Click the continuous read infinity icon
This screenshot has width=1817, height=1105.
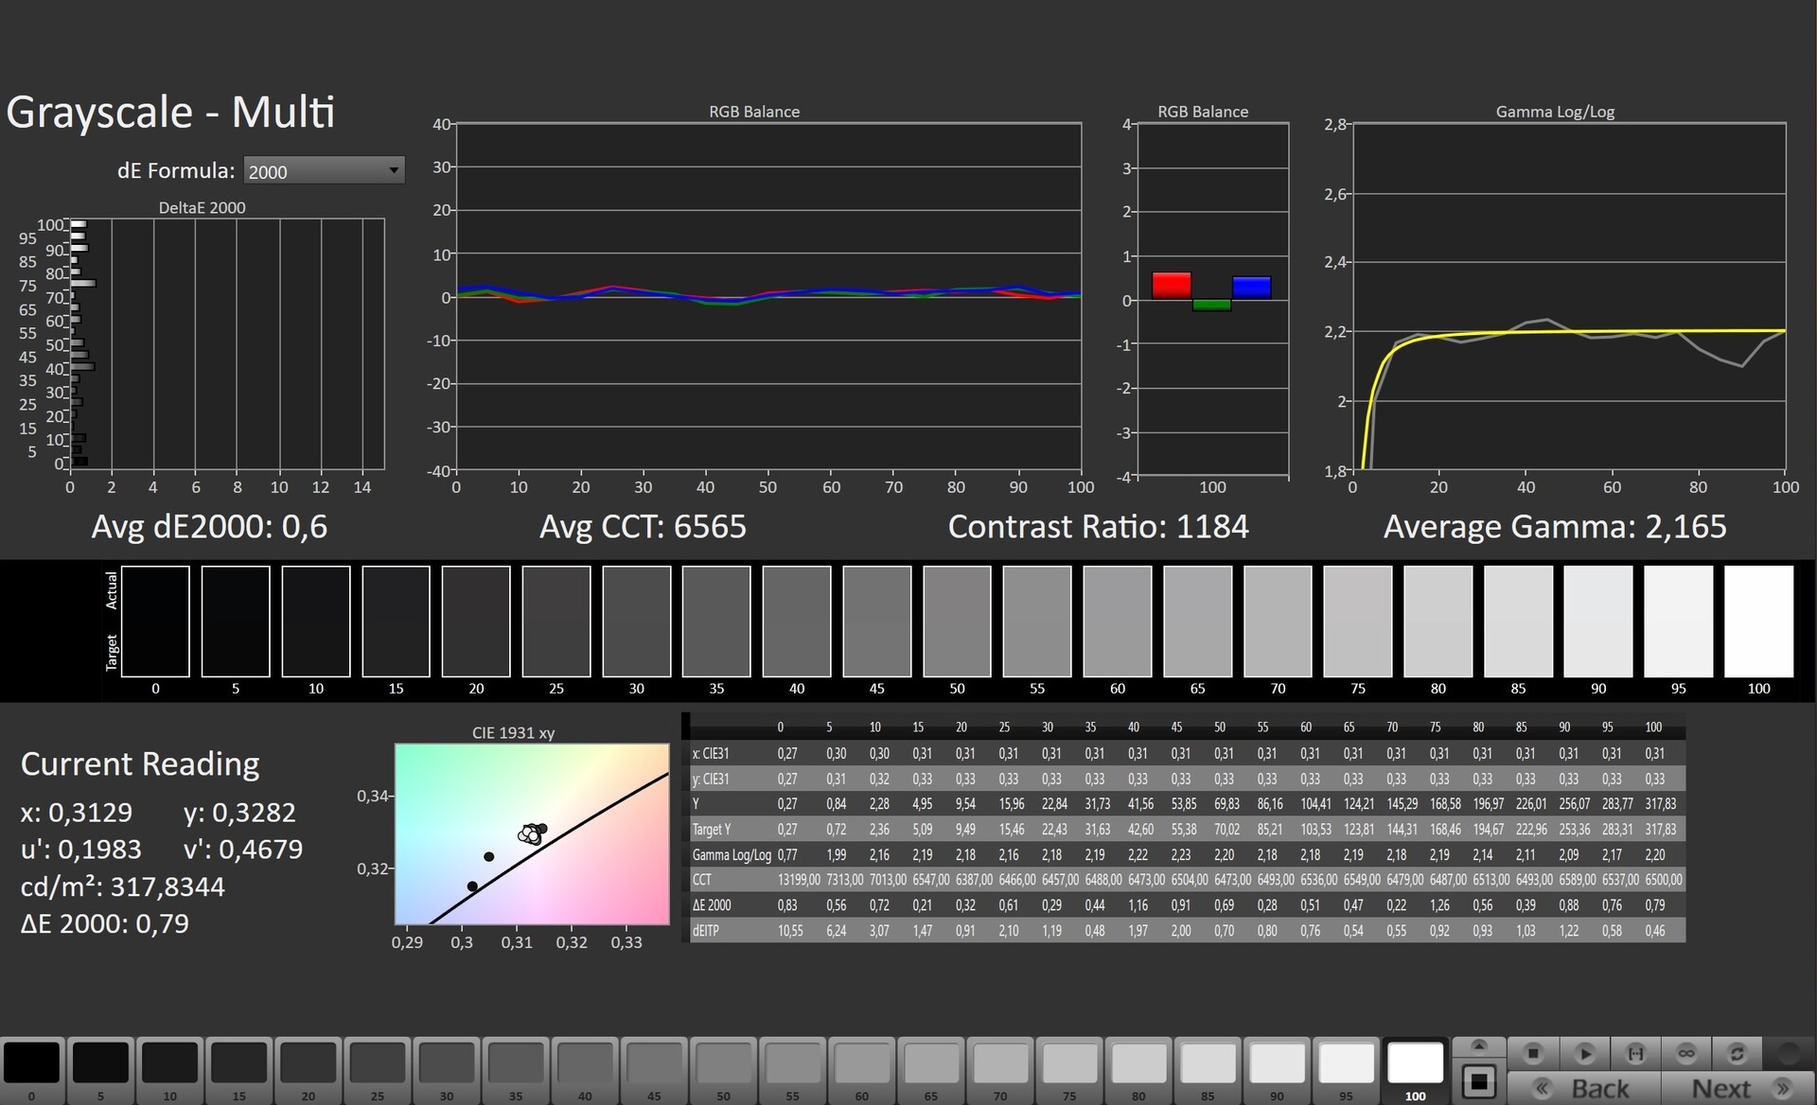pos(1685,1053)
